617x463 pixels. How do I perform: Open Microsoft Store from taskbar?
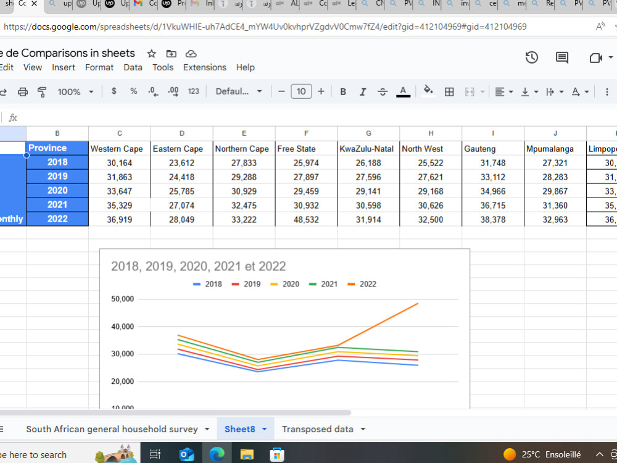[277, 454]
